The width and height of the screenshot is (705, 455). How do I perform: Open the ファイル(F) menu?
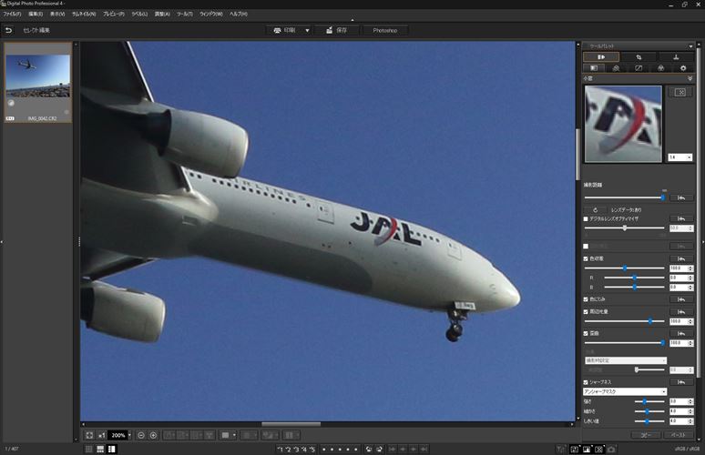pos(12,14)
